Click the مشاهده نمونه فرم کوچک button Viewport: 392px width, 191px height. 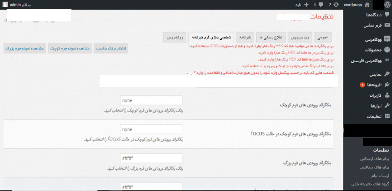click(70, 48)
